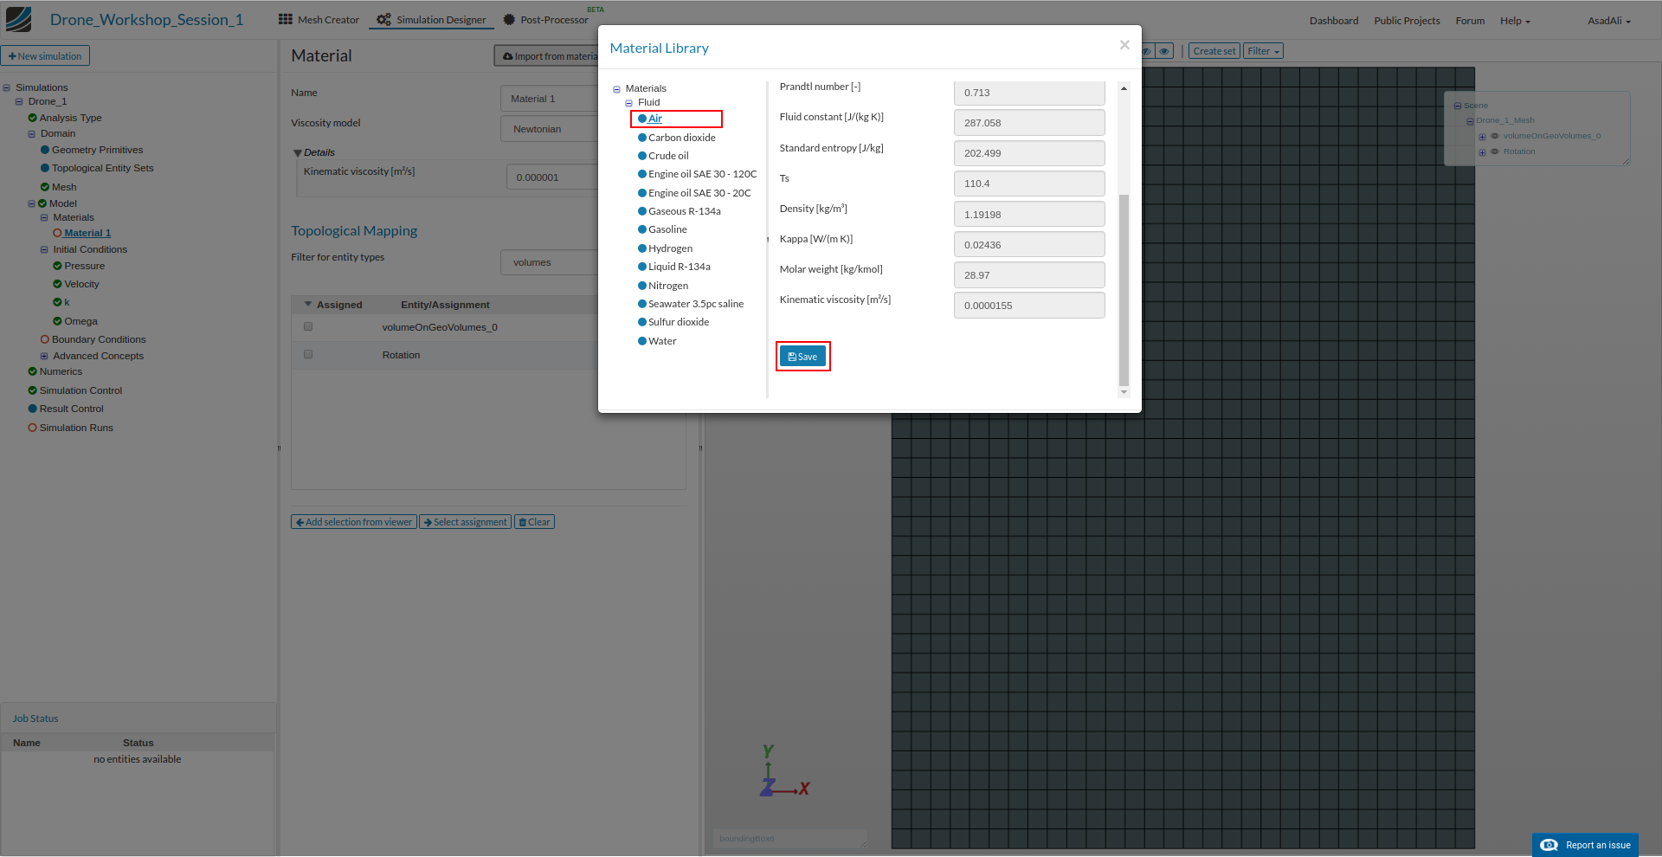Click the New simulation button
Image resolution: width=1662 pixels, height=857 pixels.
point(45,56)
